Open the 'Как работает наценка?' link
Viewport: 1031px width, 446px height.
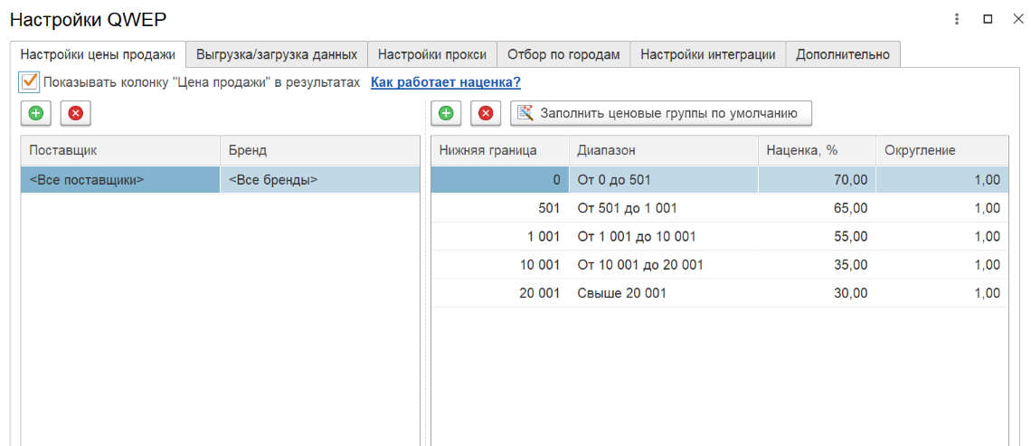(x=446, y=83)
